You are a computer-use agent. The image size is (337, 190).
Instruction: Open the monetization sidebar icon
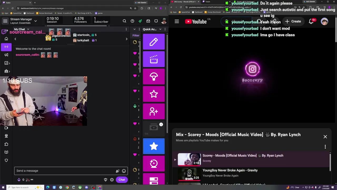click(6, 136)
